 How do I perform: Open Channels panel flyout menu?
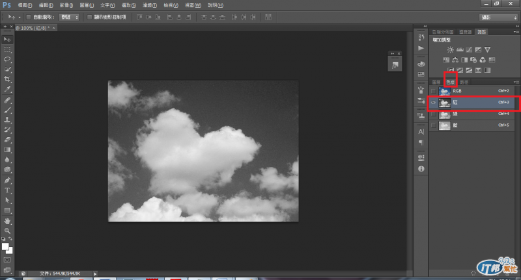click(x=516, y=82)
